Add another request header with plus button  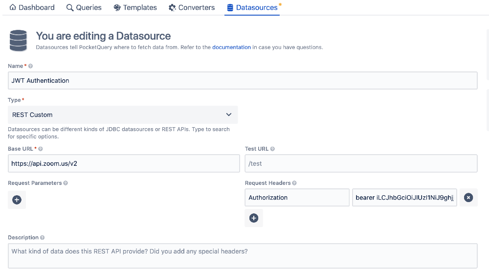pos(254,218)
